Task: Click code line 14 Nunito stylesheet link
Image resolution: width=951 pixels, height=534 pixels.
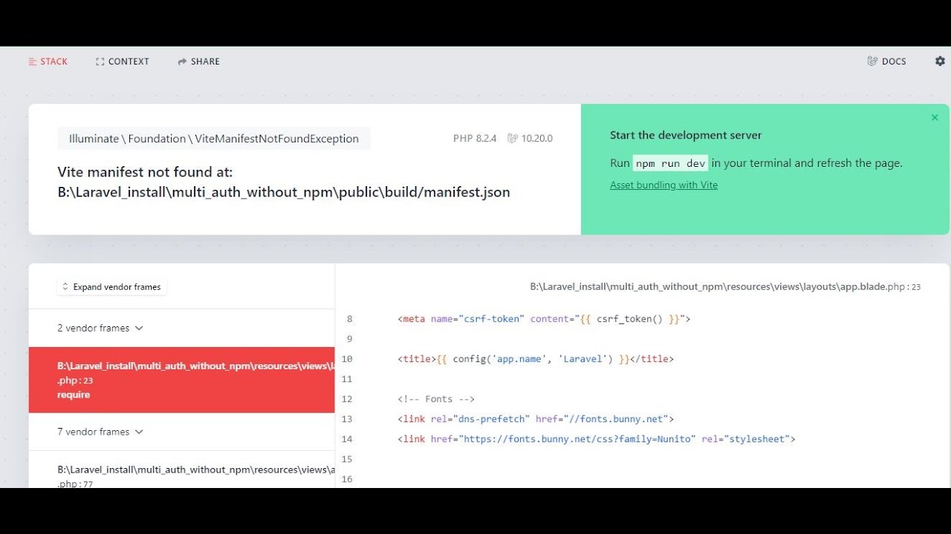Action: pos(597,439)
